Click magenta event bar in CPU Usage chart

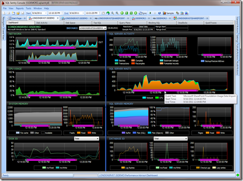[52, 95]
